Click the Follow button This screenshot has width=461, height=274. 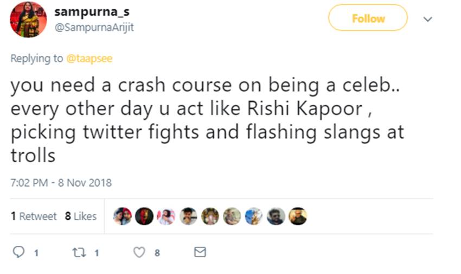point(368,18)
